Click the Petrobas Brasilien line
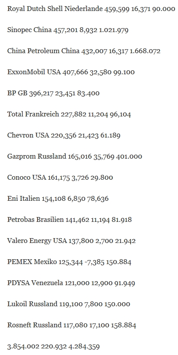 tap(69, 220)
